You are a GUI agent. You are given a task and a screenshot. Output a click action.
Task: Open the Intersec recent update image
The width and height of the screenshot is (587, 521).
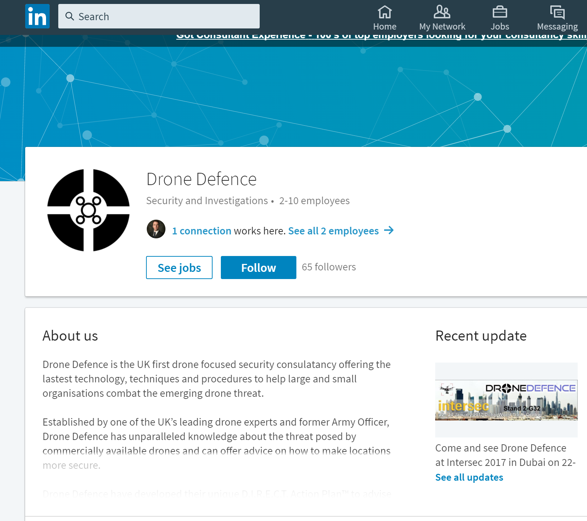point(506,400)
